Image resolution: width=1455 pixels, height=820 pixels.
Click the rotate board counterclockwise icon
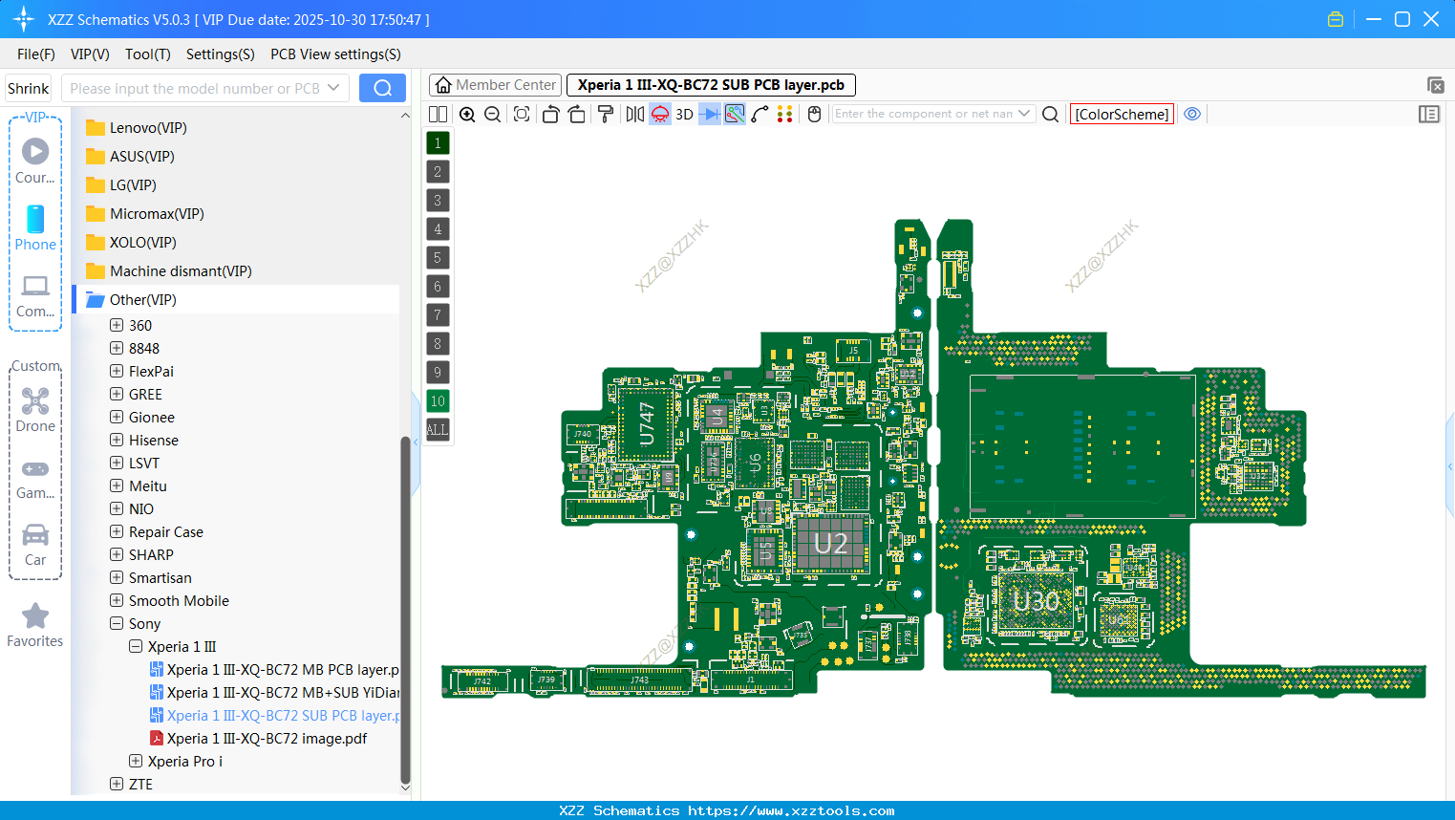tap(550, 114)
